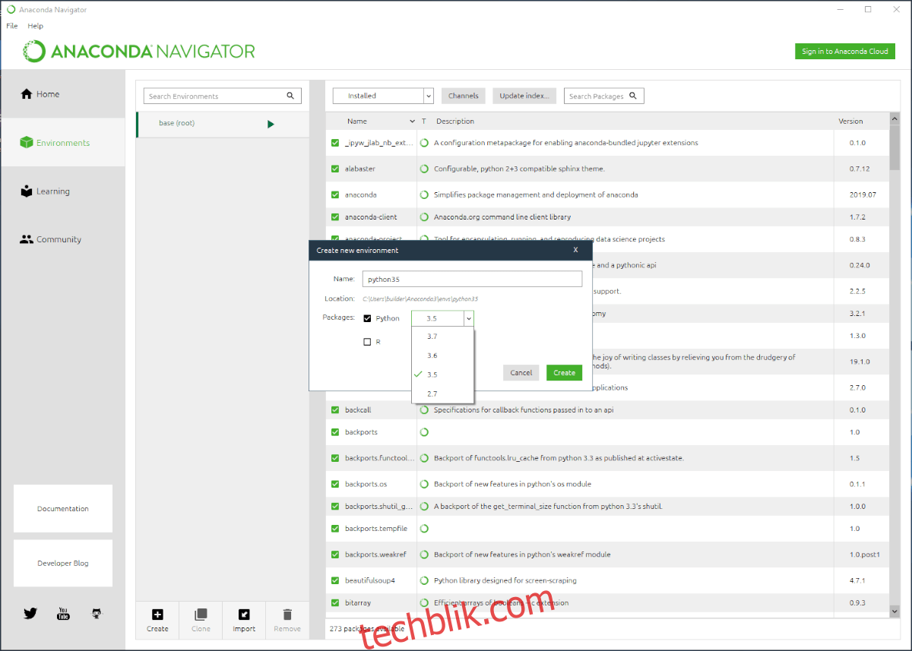Toggle the backcall package checkbox
Screen dimensions: 912x651
pos(335,410)
